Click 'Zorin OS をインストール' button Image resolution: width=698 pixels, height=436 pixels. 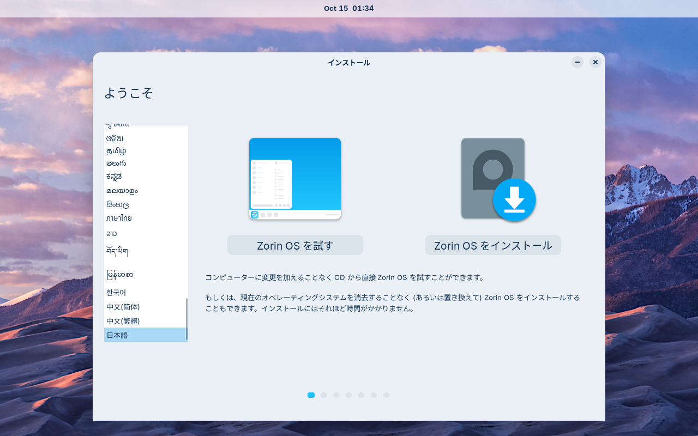(493, 245)
